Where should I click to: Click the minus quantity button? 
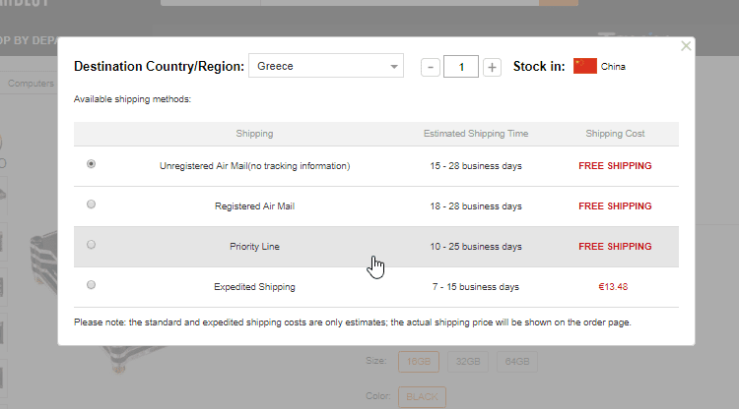point(430,67)
